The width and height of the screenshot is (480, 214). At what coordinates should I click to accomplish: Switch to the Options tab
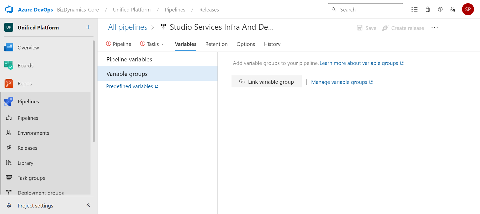246,44
